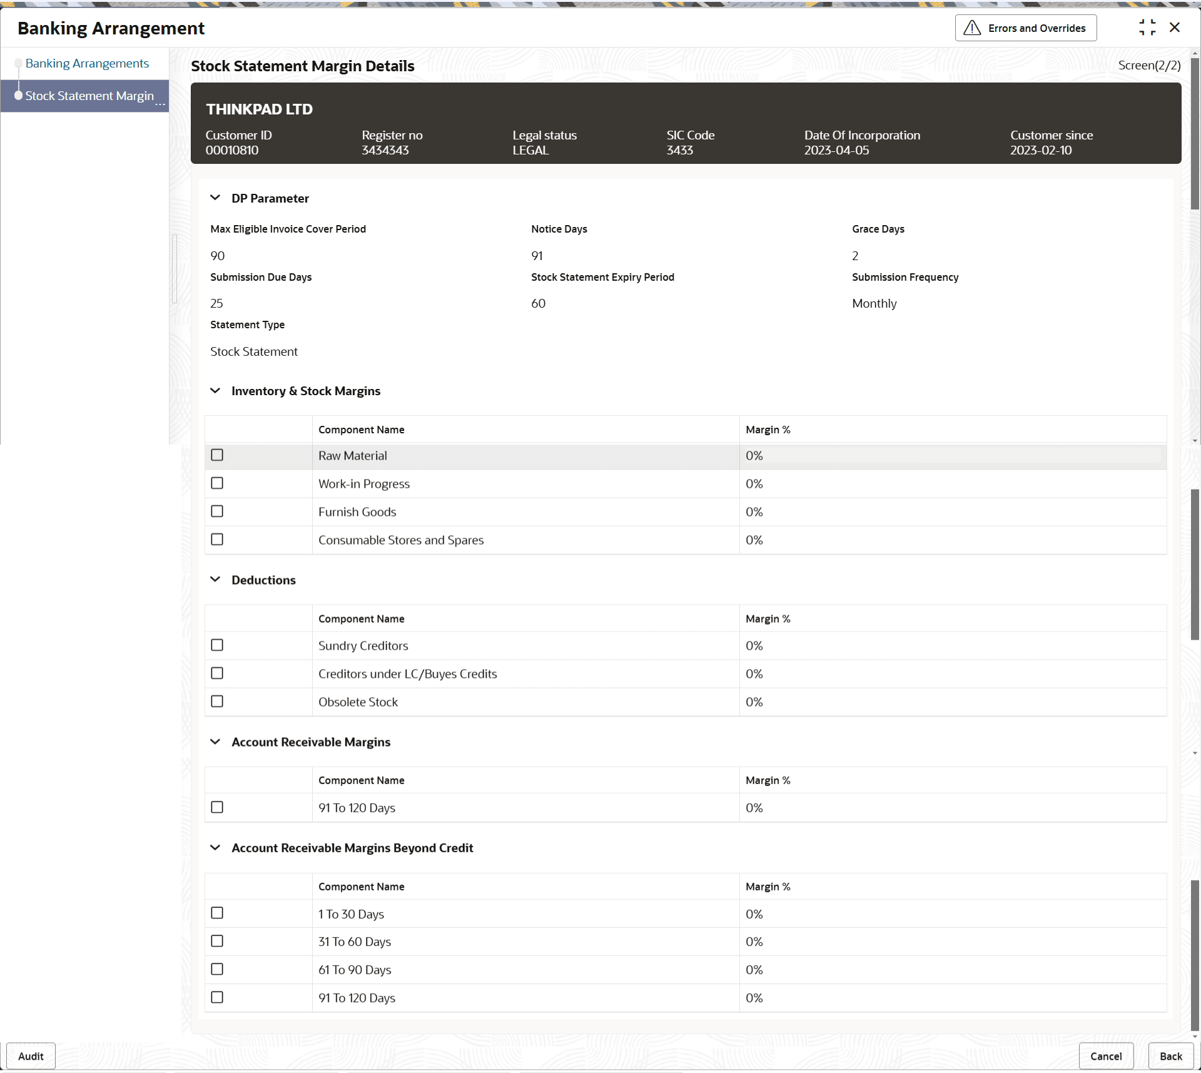Viewport: 1201px width, 1073px height.
Task: Collapse Account Receivable Margins Beyond Credit section
Action: [x=215, y=848]
